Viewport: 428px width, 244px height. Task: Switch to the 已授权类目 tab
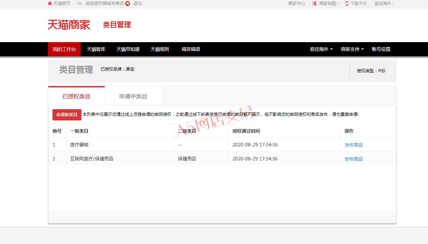pos(76,96)
